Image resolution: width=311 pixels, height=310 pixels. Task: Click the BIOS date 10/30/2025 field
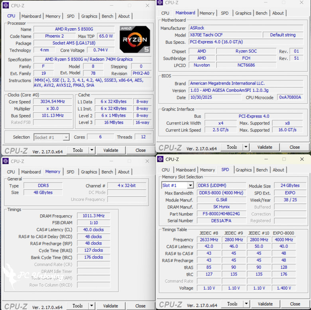[x=215, y=97]
